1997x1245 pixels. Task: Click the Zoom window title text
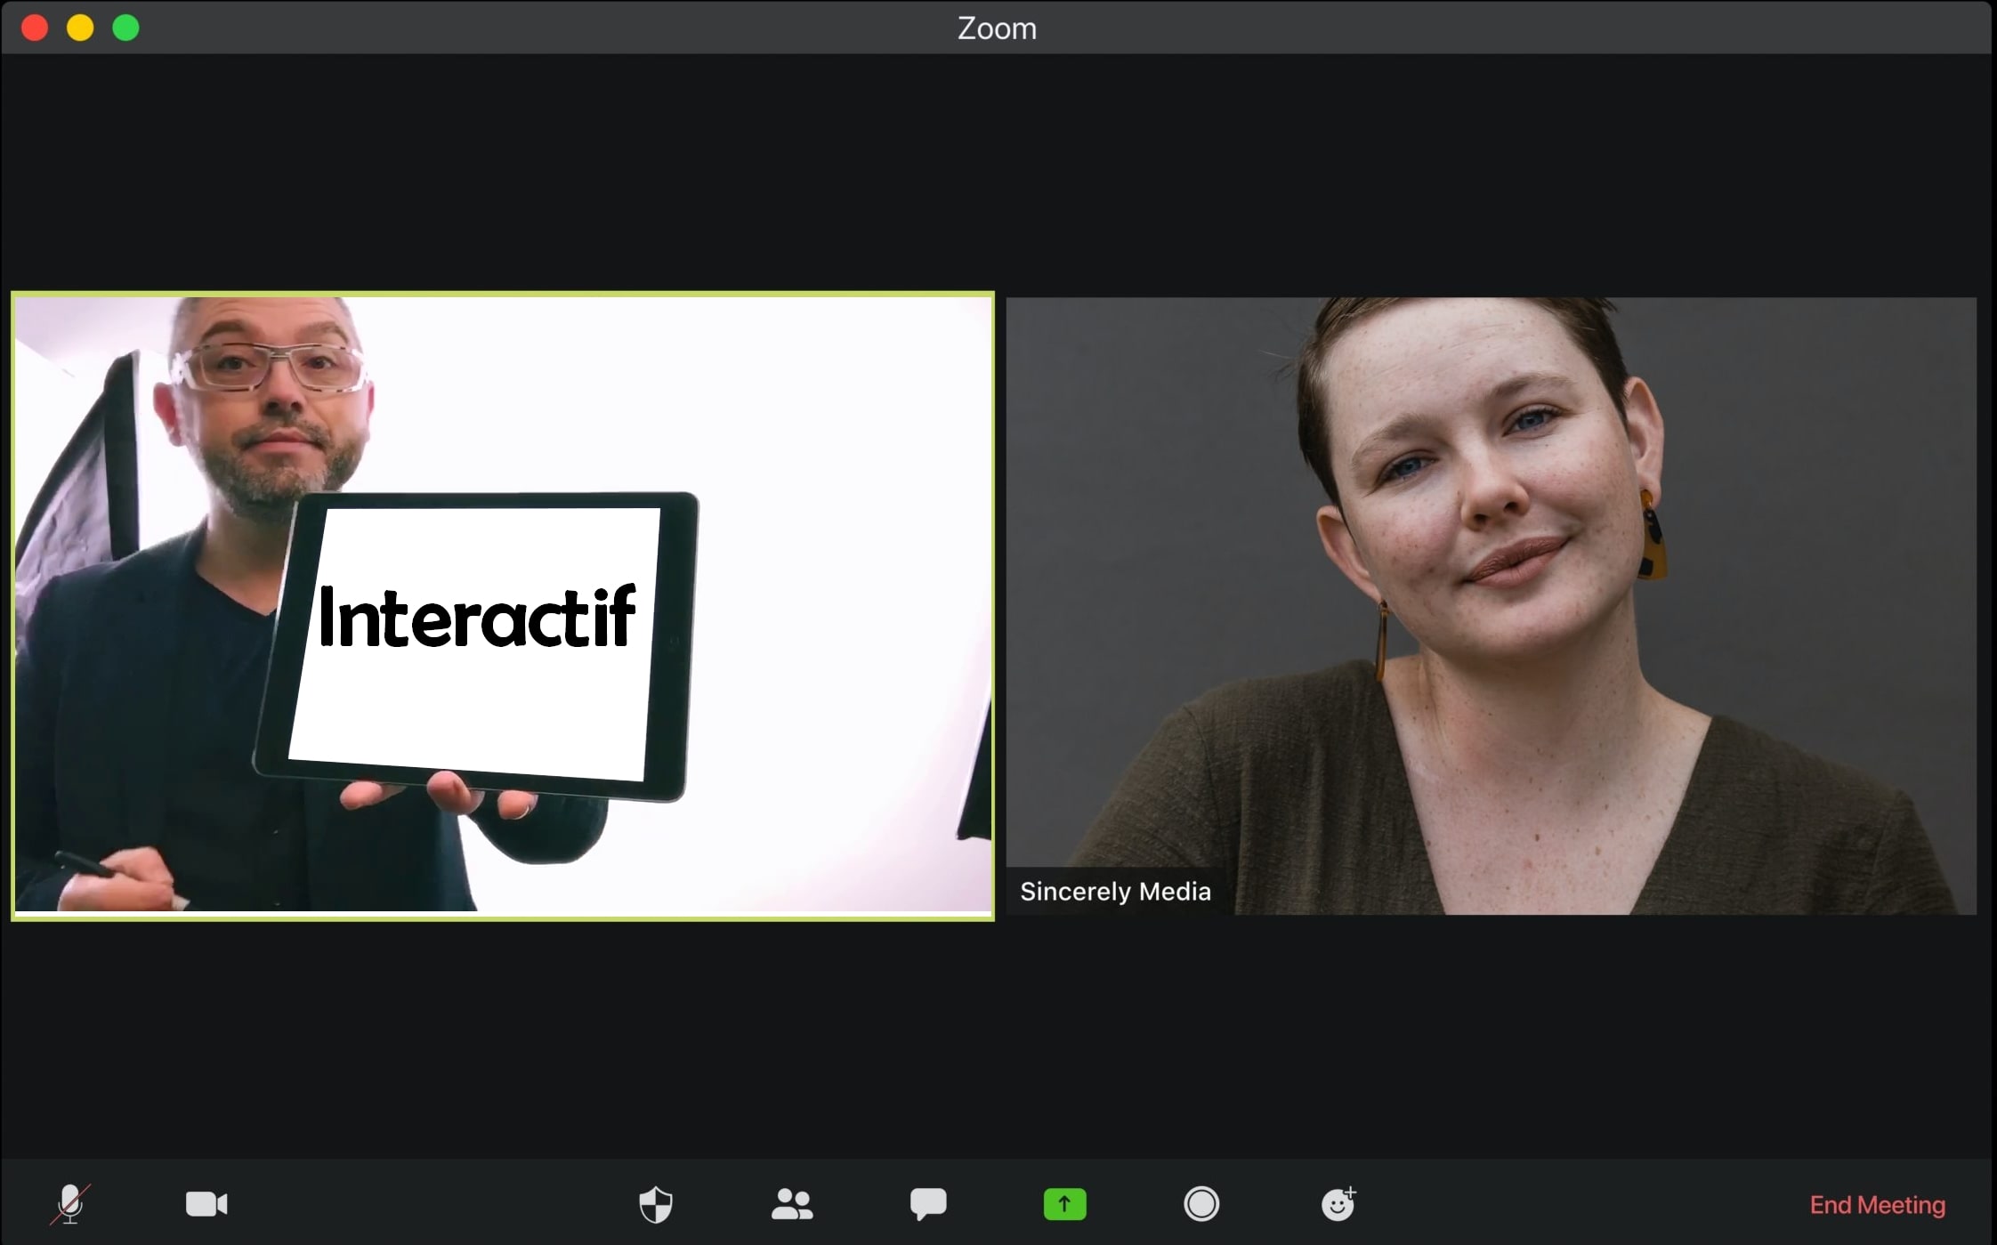pyautogui.click(x=997, y=28)
